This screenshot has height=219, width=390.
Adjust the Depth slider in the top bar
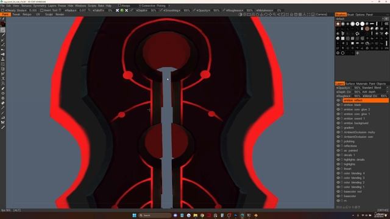[x=142, y=10]
